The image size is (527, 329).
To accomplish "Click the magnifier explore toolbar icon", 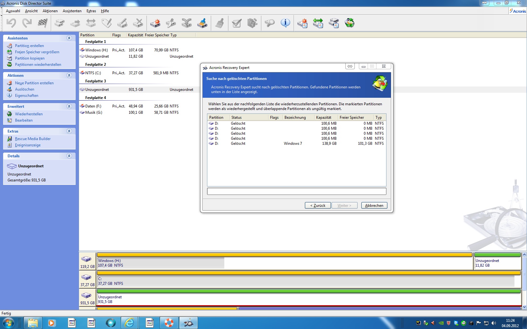I will tap(269, 23).
